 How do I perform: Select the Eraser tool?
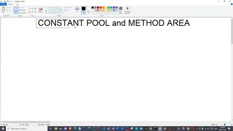click(29, 12)
